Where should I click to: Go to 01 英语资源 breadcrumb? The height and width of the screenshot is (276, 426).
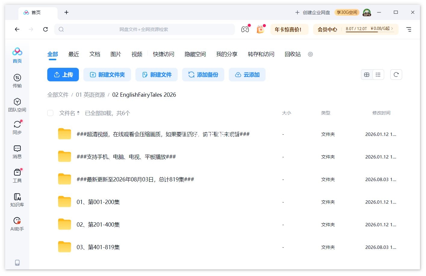(x=90, y=95)
